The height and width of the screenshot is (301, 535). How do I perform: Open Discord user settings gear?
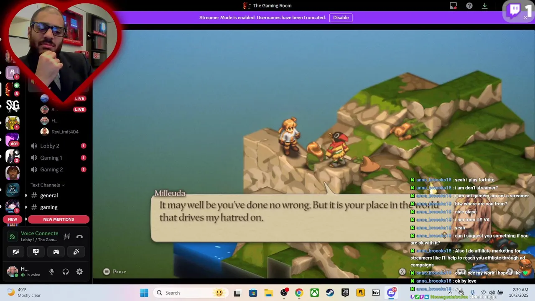coord(79,272)
